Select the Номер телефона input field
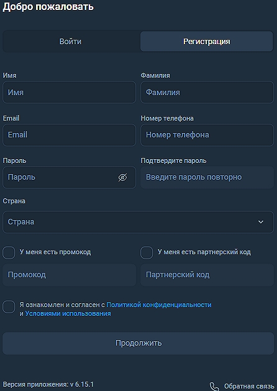Screen dimensions: 277x391 click(x=207, y=135)
